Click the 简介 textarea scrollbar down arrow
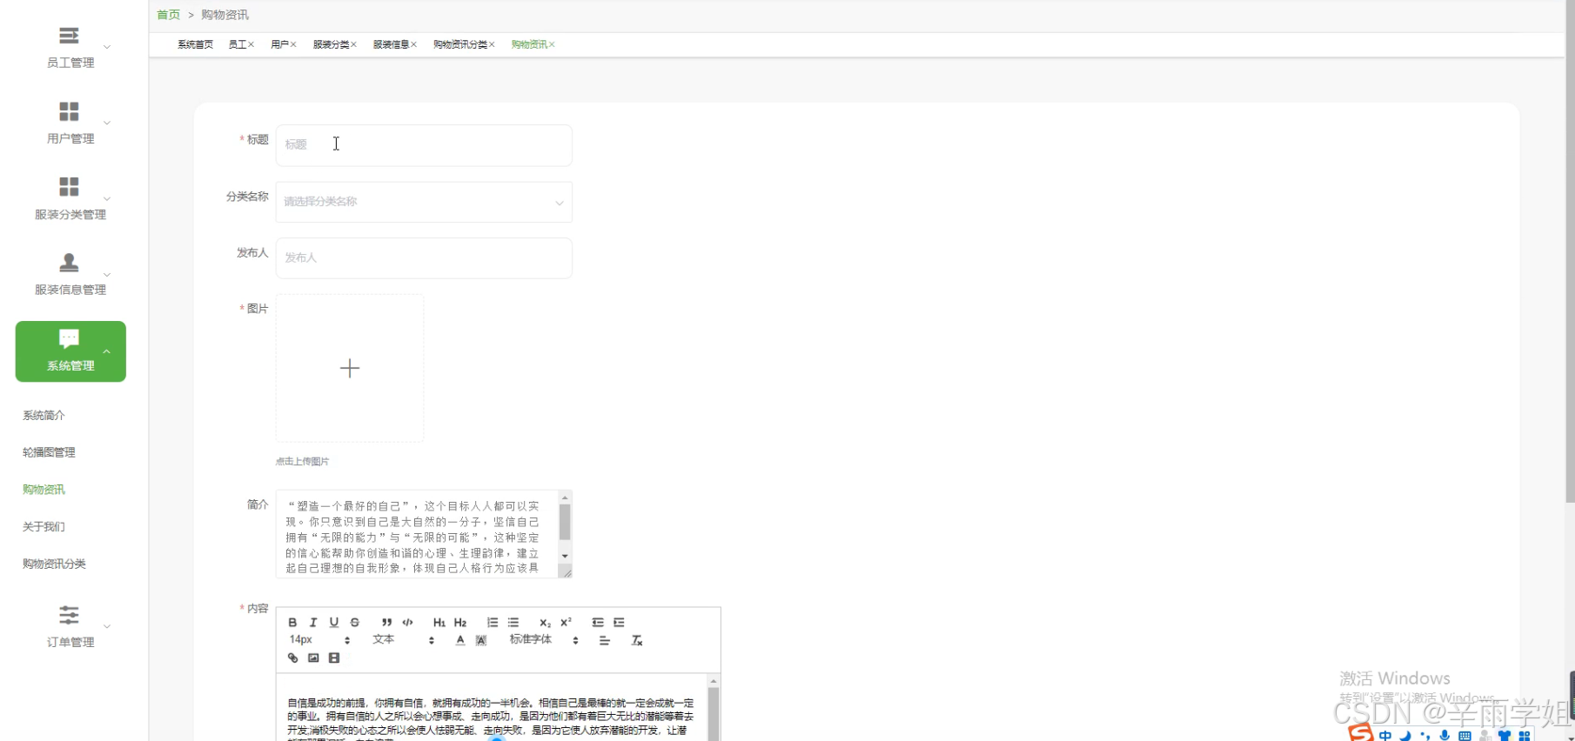Screen dimensions: 1575x741 (565, 556)
